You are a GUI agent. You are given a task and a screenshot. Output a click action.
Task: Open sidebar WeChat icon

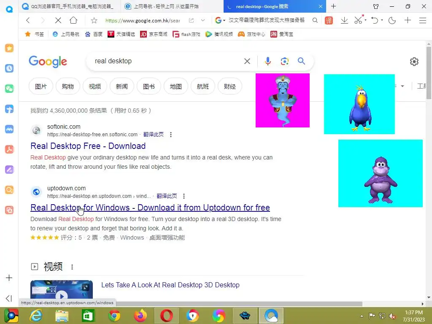(9, 89)
